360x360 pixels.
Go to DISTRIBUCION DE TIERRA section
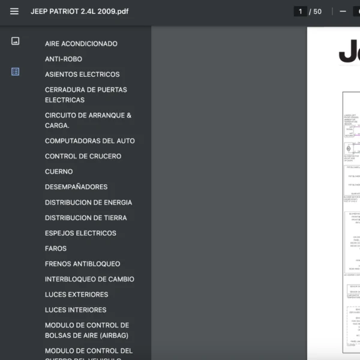86,218
